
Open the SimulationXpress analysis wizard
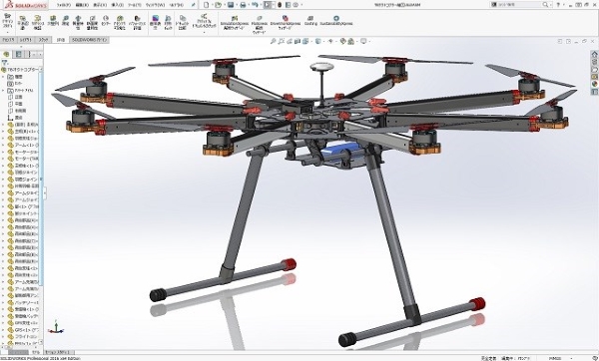pyautogui.click(x=235, y=23)
